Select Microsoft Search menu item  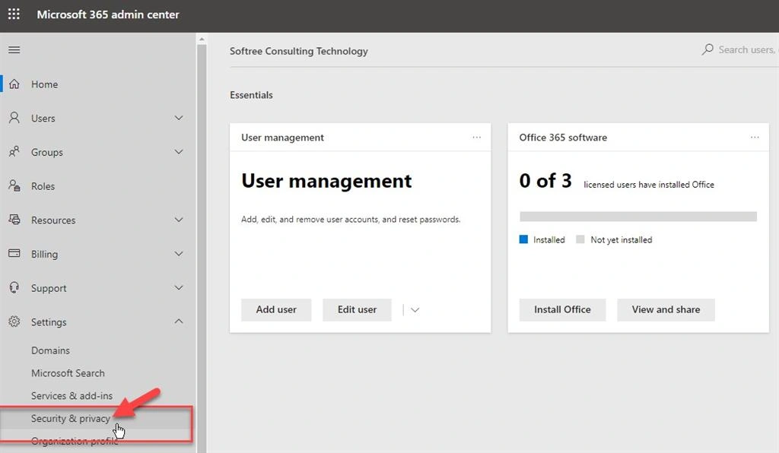point(68,373)
